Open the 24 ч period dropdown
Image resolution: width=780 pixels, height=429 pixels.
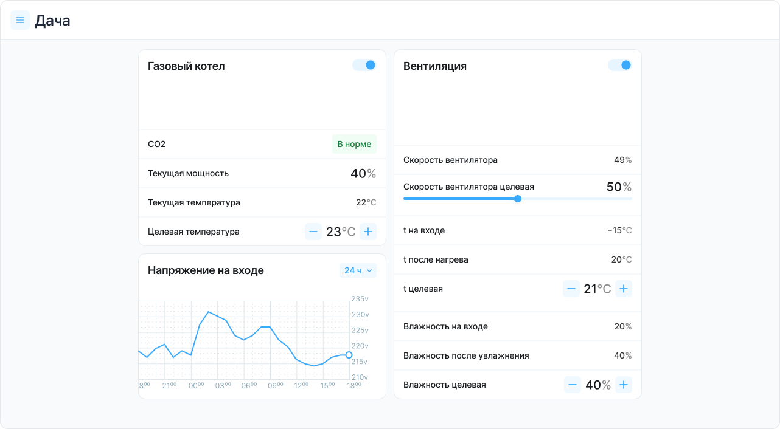tap(358, 270)
